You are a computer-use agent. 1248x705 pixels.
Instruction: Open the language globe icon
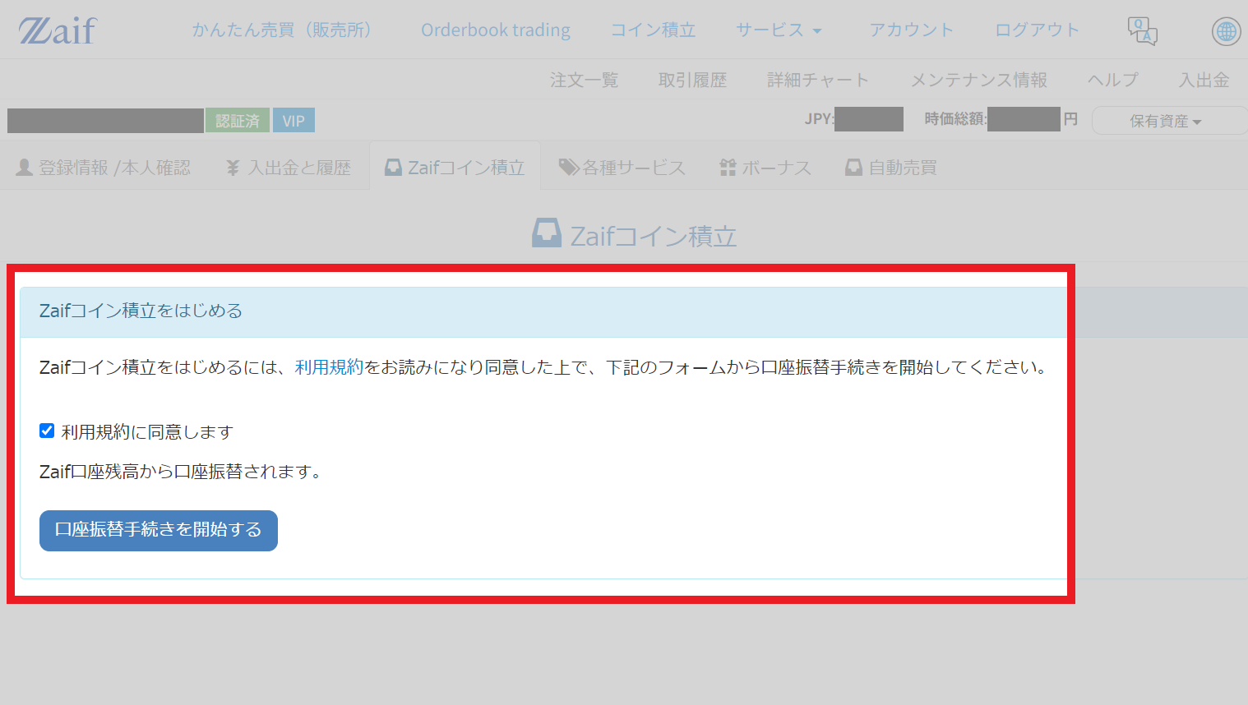click(x=1226, y=31)
